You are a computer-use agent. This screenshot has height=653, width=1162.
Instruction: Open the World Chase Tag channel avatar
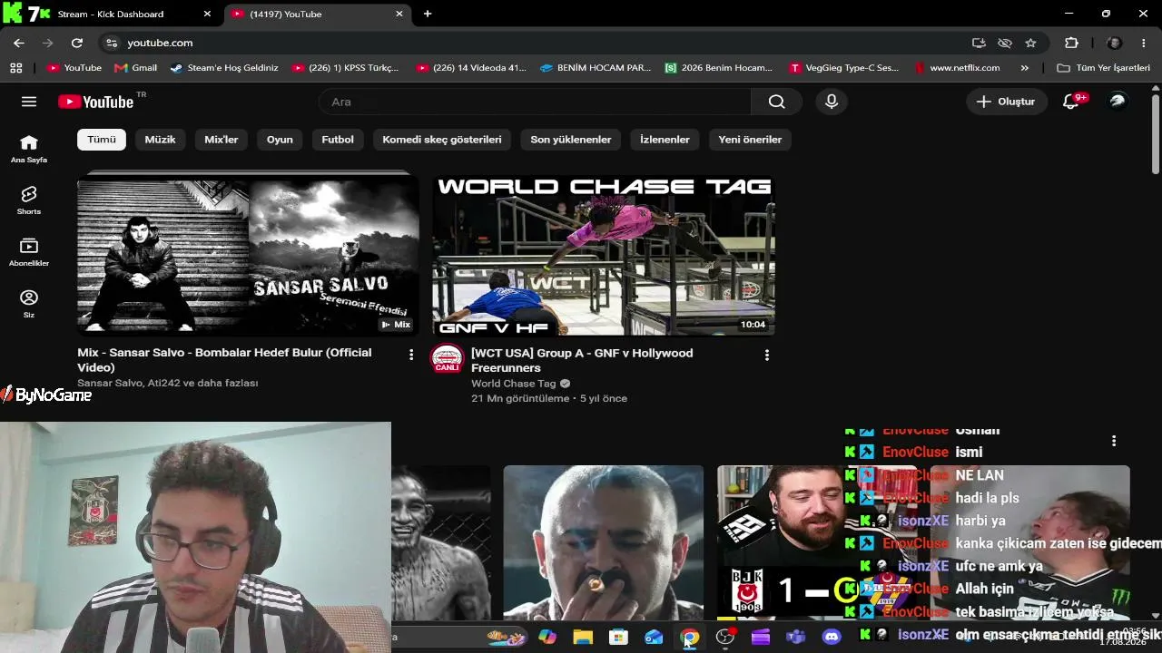[x=446, y=359]
